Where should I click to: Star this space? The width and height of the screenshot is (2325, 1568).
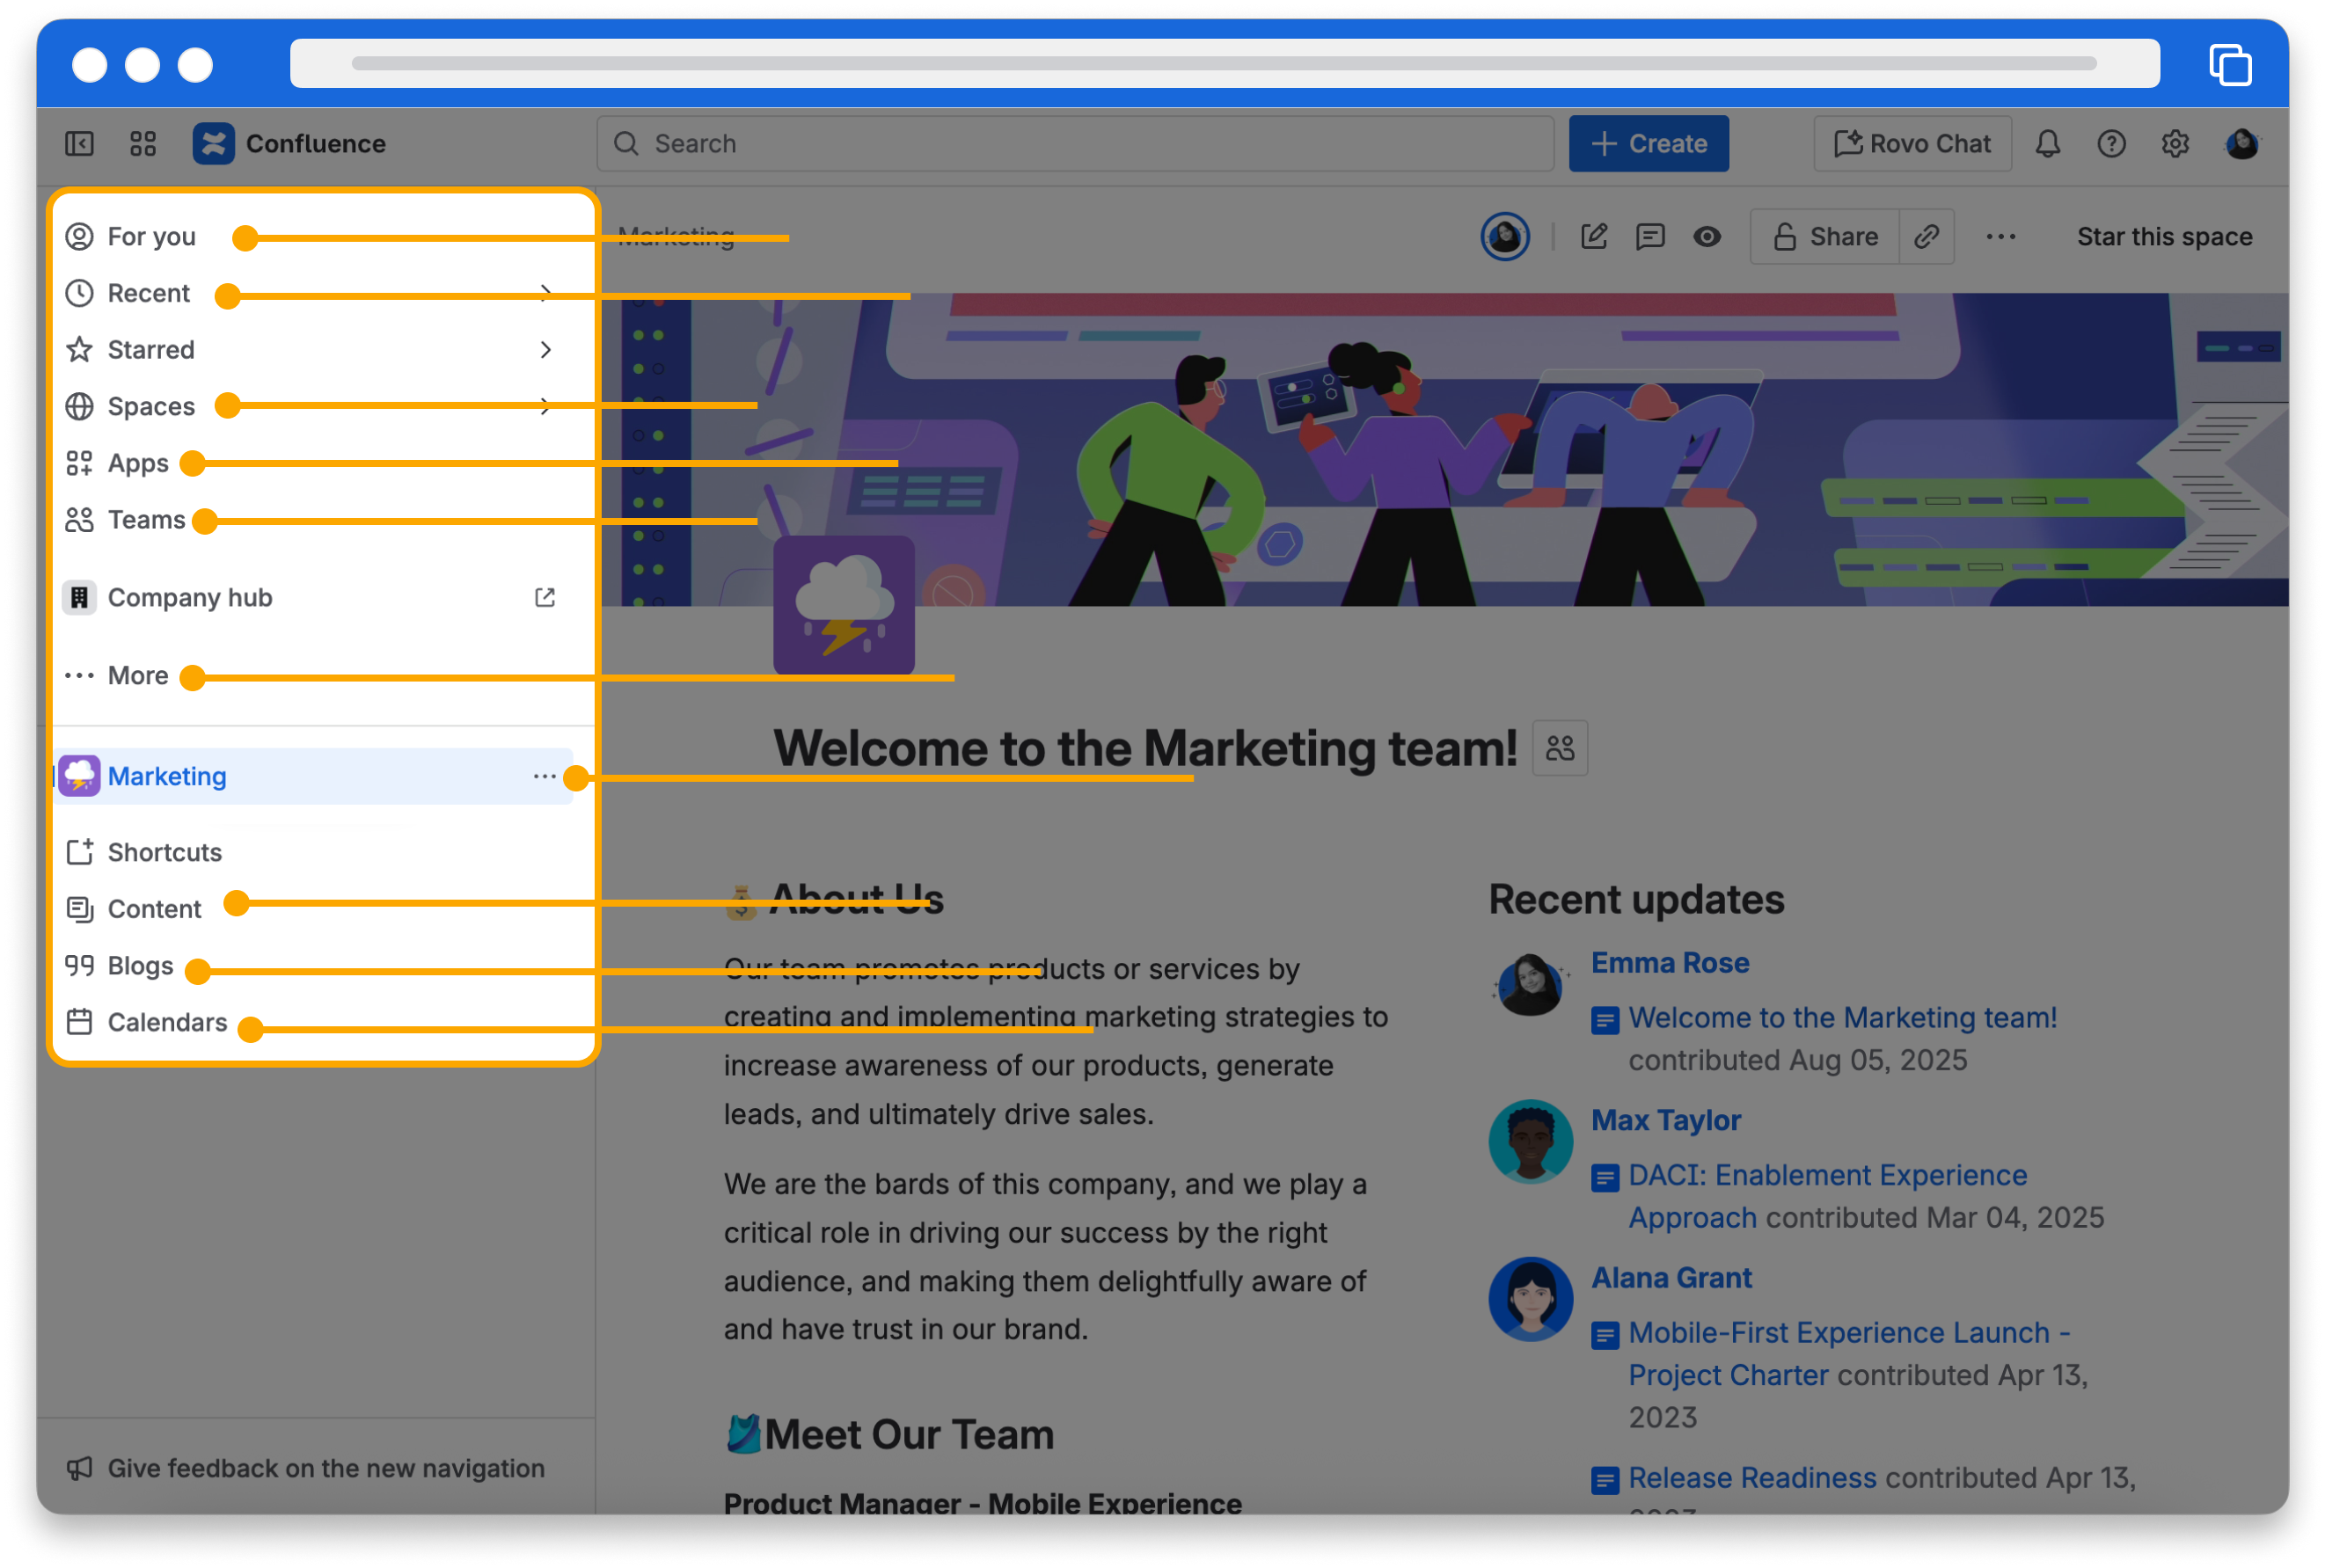(x=2164, y=237)
